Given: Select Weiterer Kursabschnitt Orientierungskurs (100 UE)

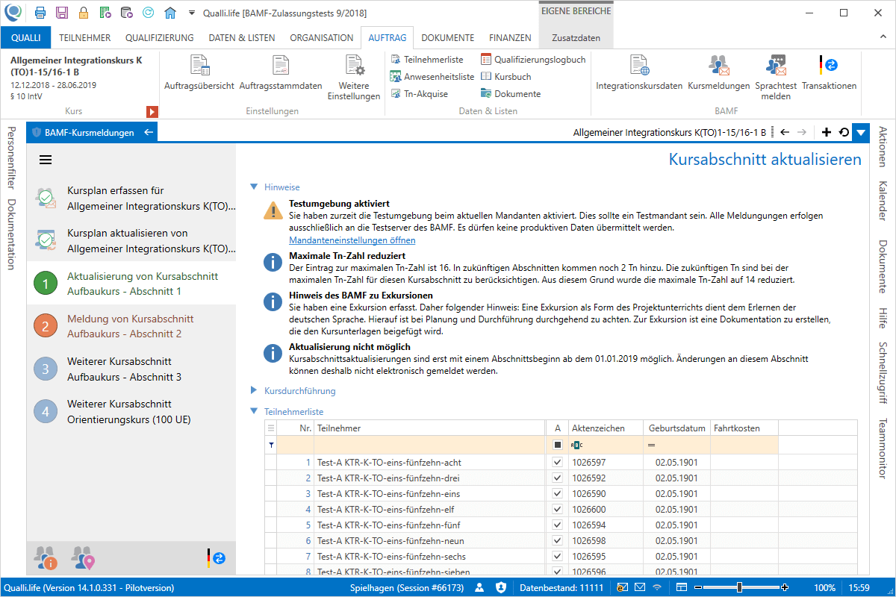Looking at the screenshot, I should coord(131,410).
